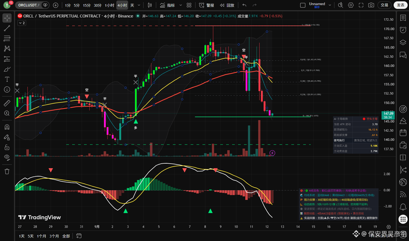409x241 pixels.
Task: Click the 交易 trade button
Action: [x=384, y=5]
